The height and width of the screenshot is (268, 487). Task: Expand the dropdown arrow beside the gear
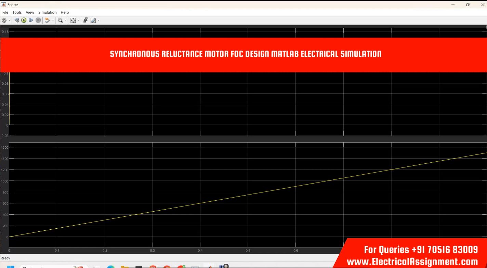[x=10, y=21]
